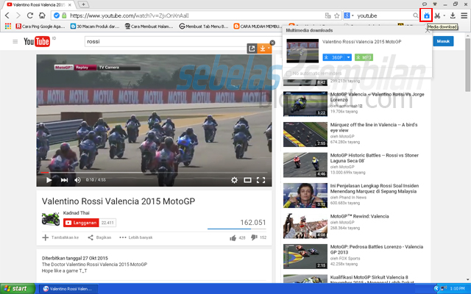The width and height of the screenshot is (471, 294).
Task: Open the 'Lebih banyak' more options
Action: coord(136,237)
